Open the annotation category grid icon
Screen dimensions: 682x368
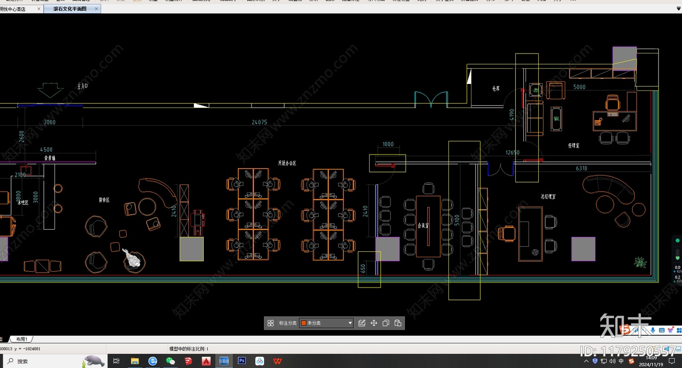tap(271, 323)
